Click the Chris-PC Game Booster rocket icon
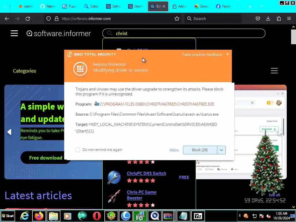296x222 pixels. (x=114, y=196)
